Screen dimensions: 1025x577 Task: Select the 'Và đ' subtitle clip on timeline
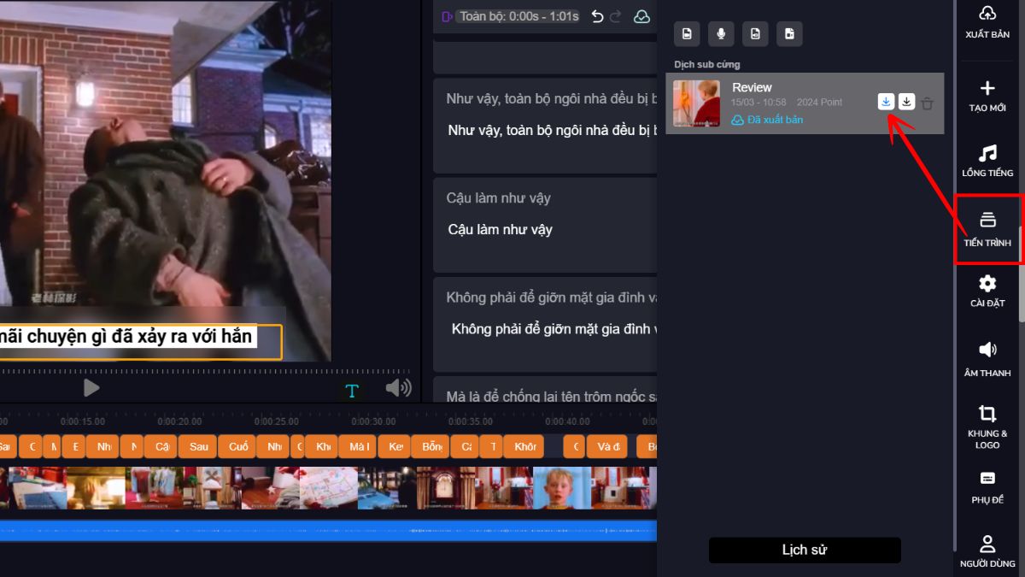pos(606,446)
